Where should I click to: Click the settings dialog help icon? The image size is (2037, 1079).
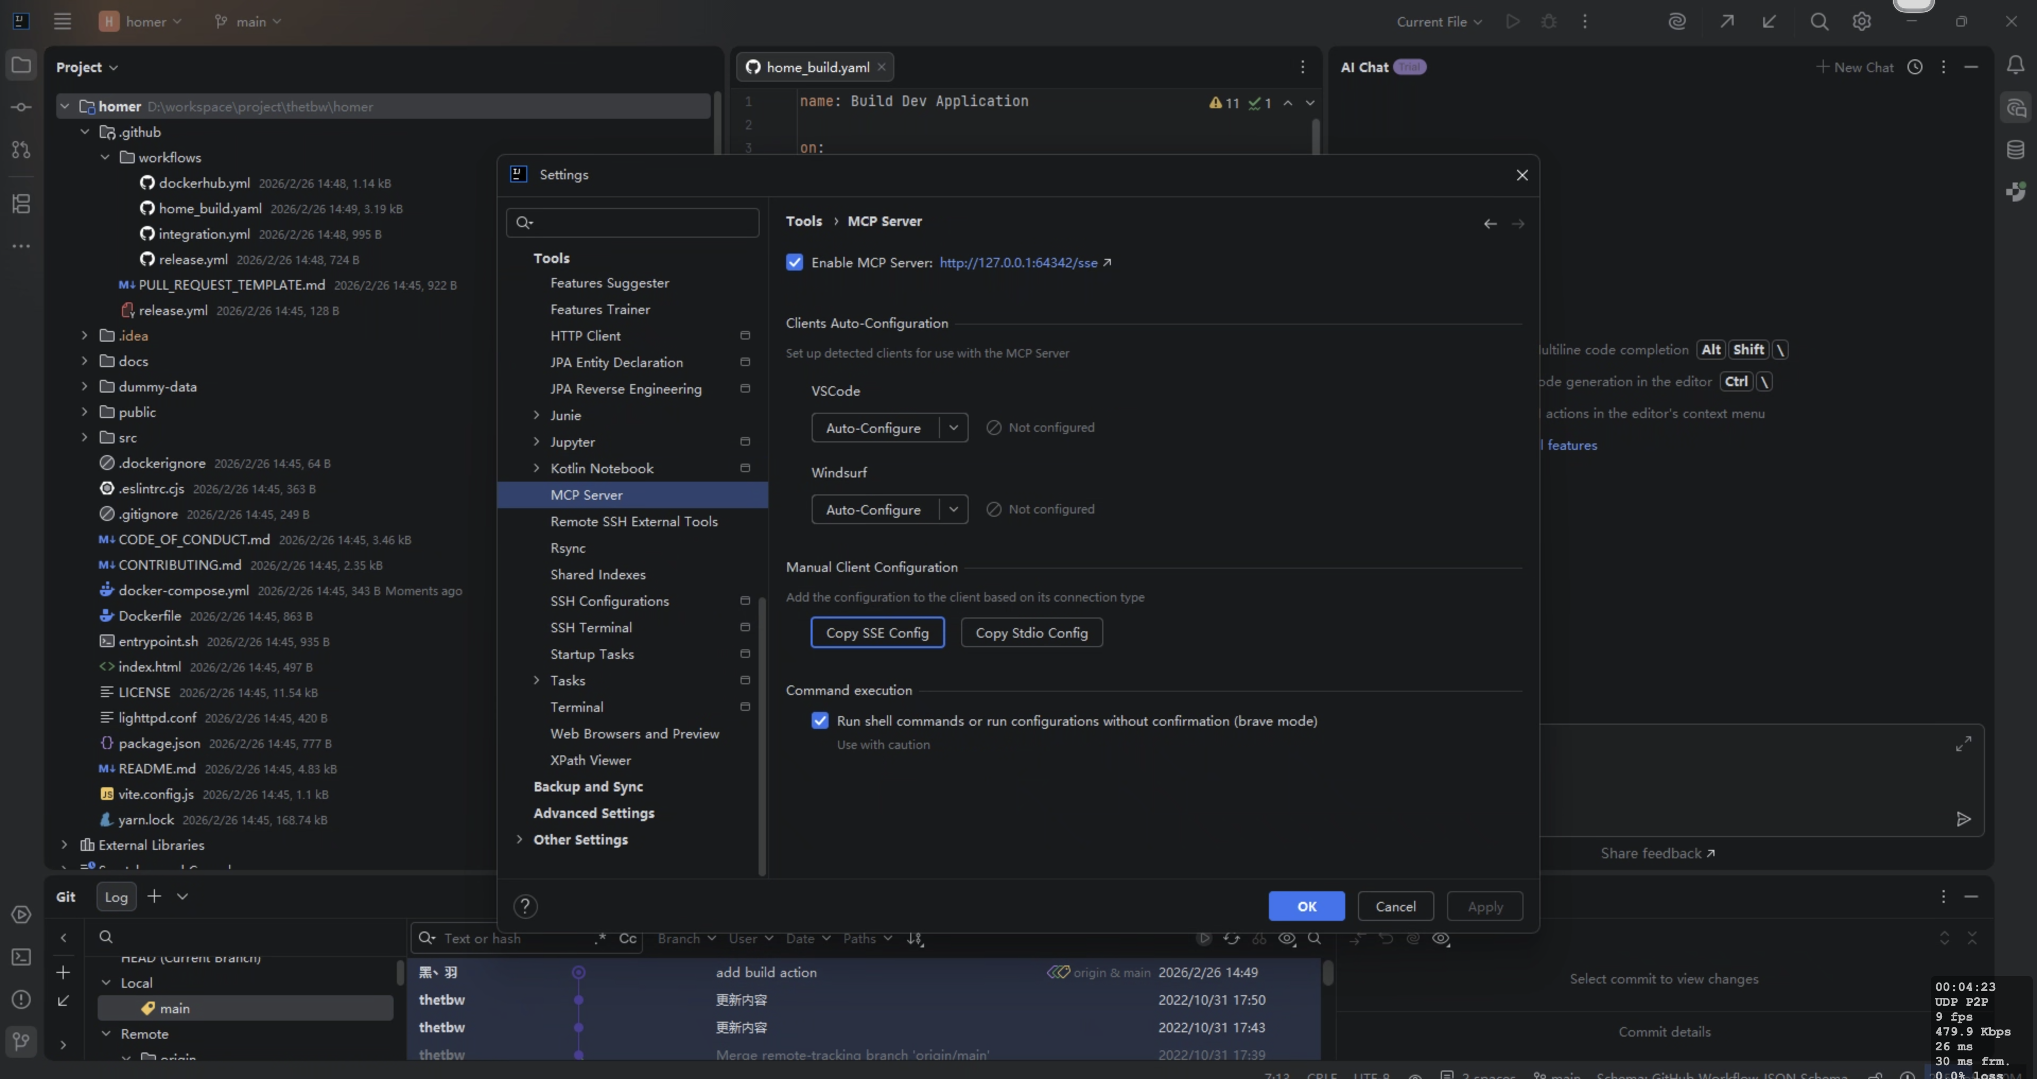(x=525, y=907)
